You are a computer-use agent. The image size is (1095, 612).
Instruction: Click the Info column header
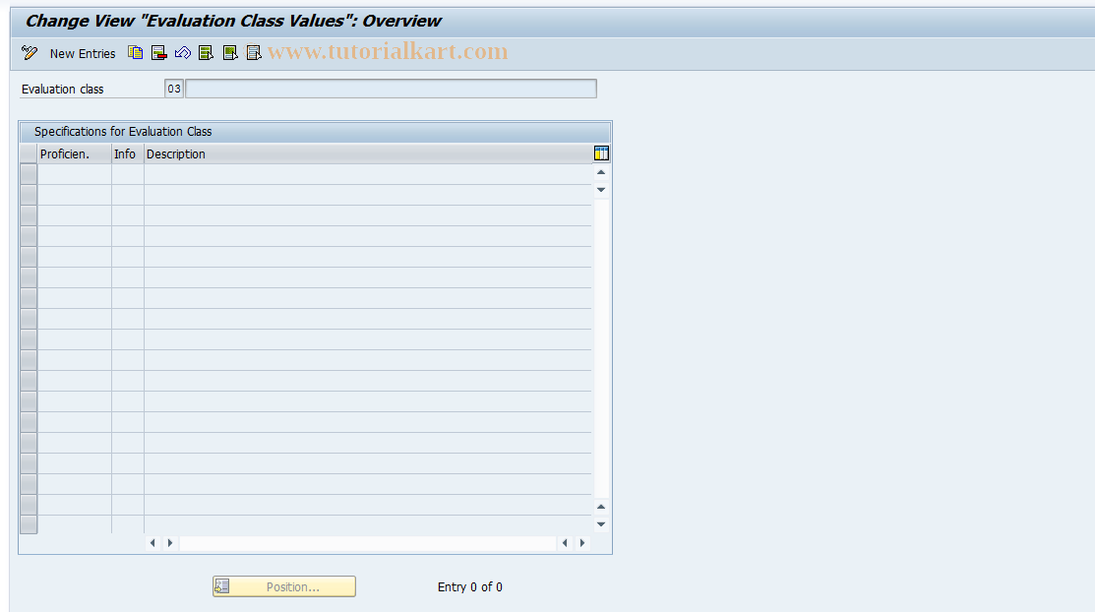tap(128, 153)
